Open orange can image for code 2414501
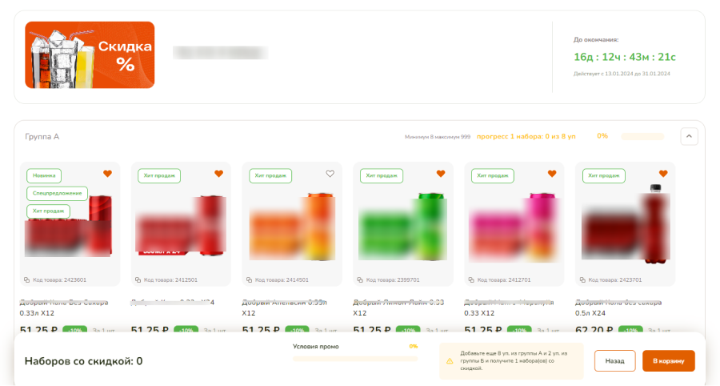Viewport: 720px width, 386px height. pyautogui.click(x=292, y=227)
